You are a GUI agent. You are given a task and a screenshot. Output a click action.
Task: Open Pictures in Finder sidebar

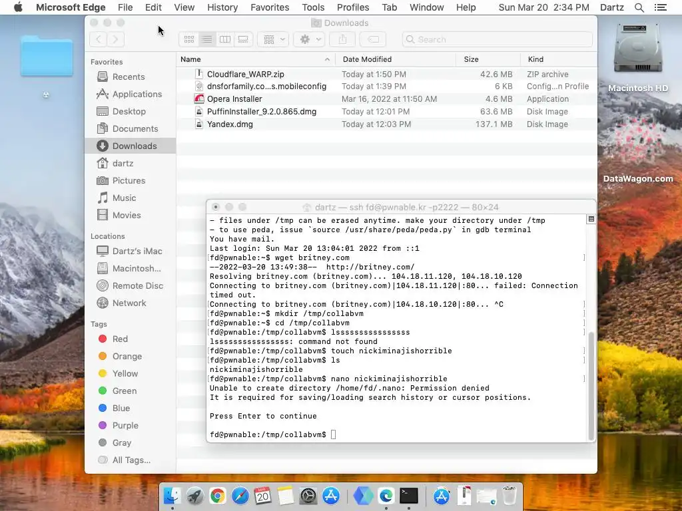coord(130,181)
